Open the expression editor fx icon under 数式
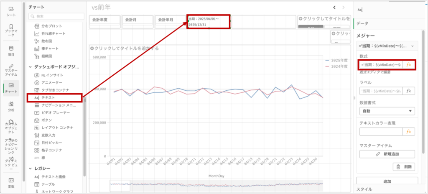Image resolution: width=428 pixels, height=194 pixels. (x=409, y=65)
